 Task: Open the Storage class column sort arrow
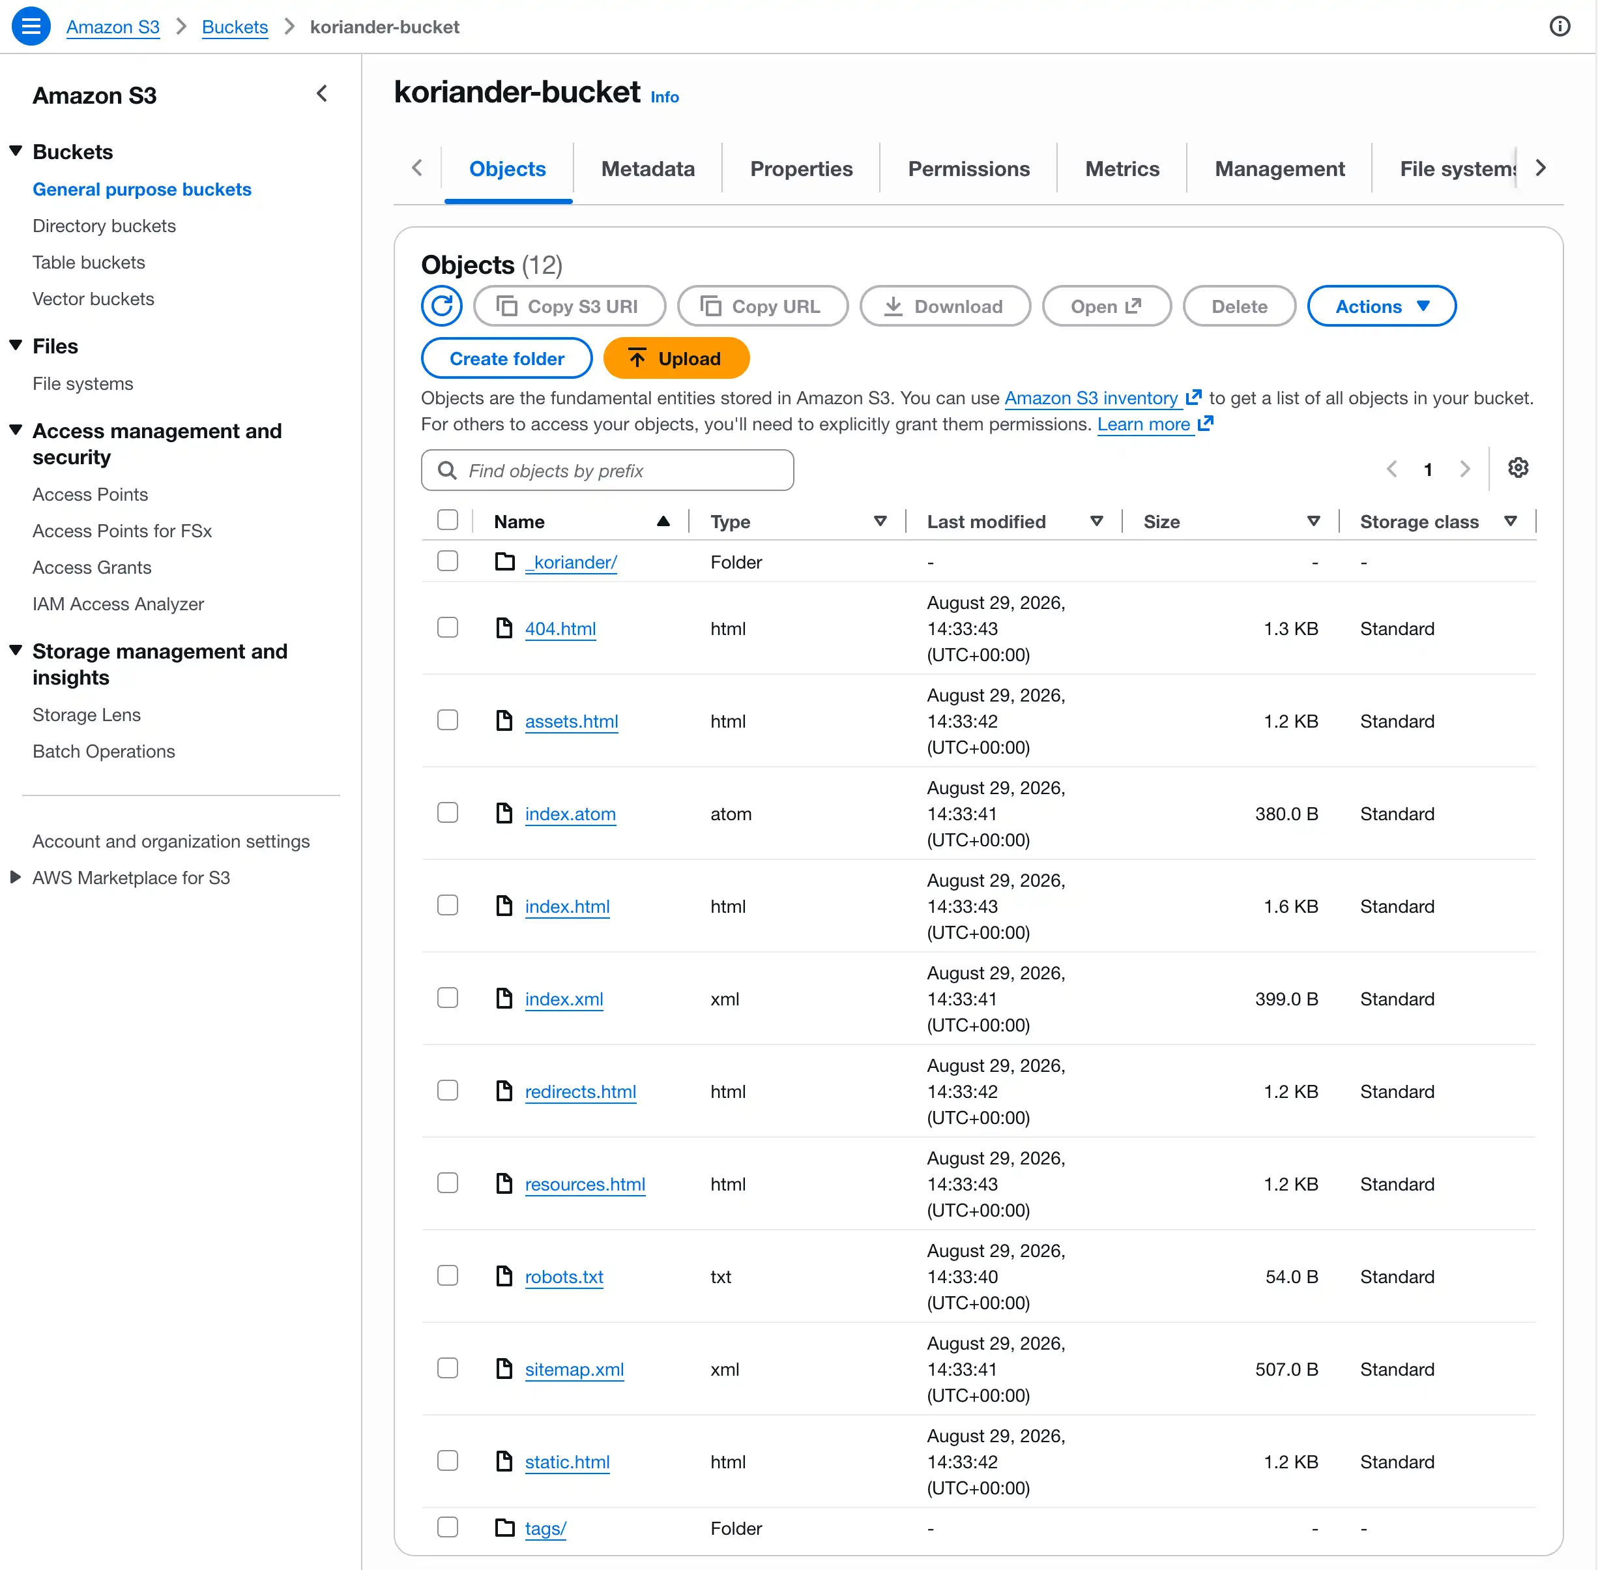(x=1510, y=521)
